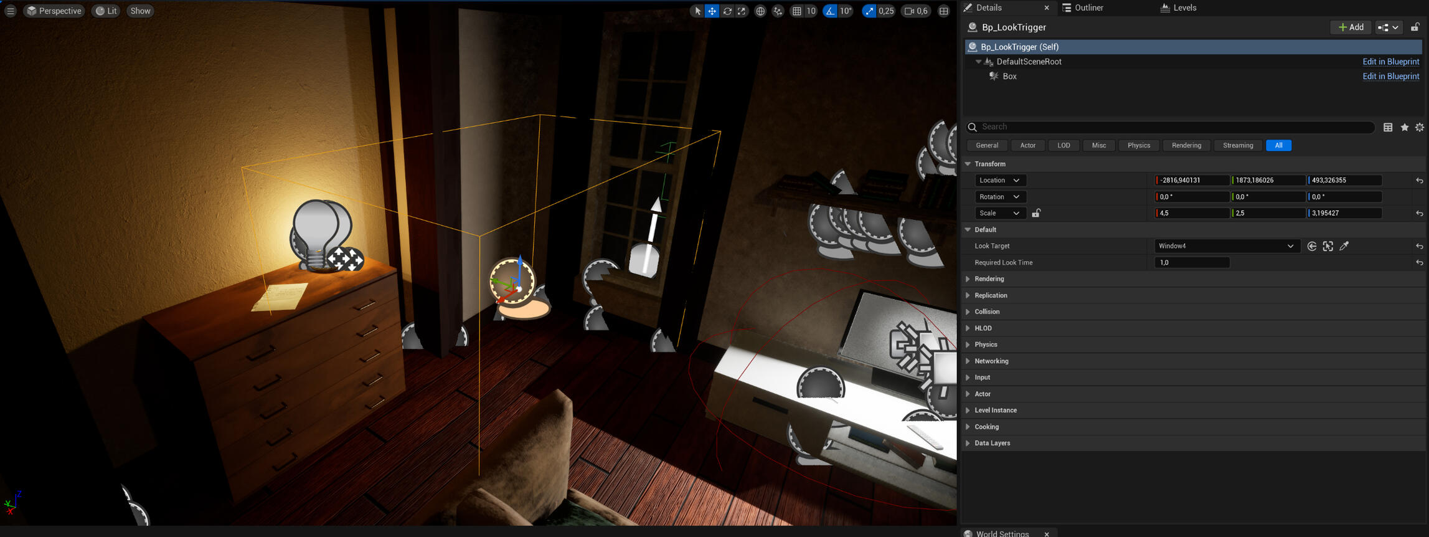Screen dimensions: 1429x537
Task: Click the Add component button
Action: click(x=1351, y=27)
